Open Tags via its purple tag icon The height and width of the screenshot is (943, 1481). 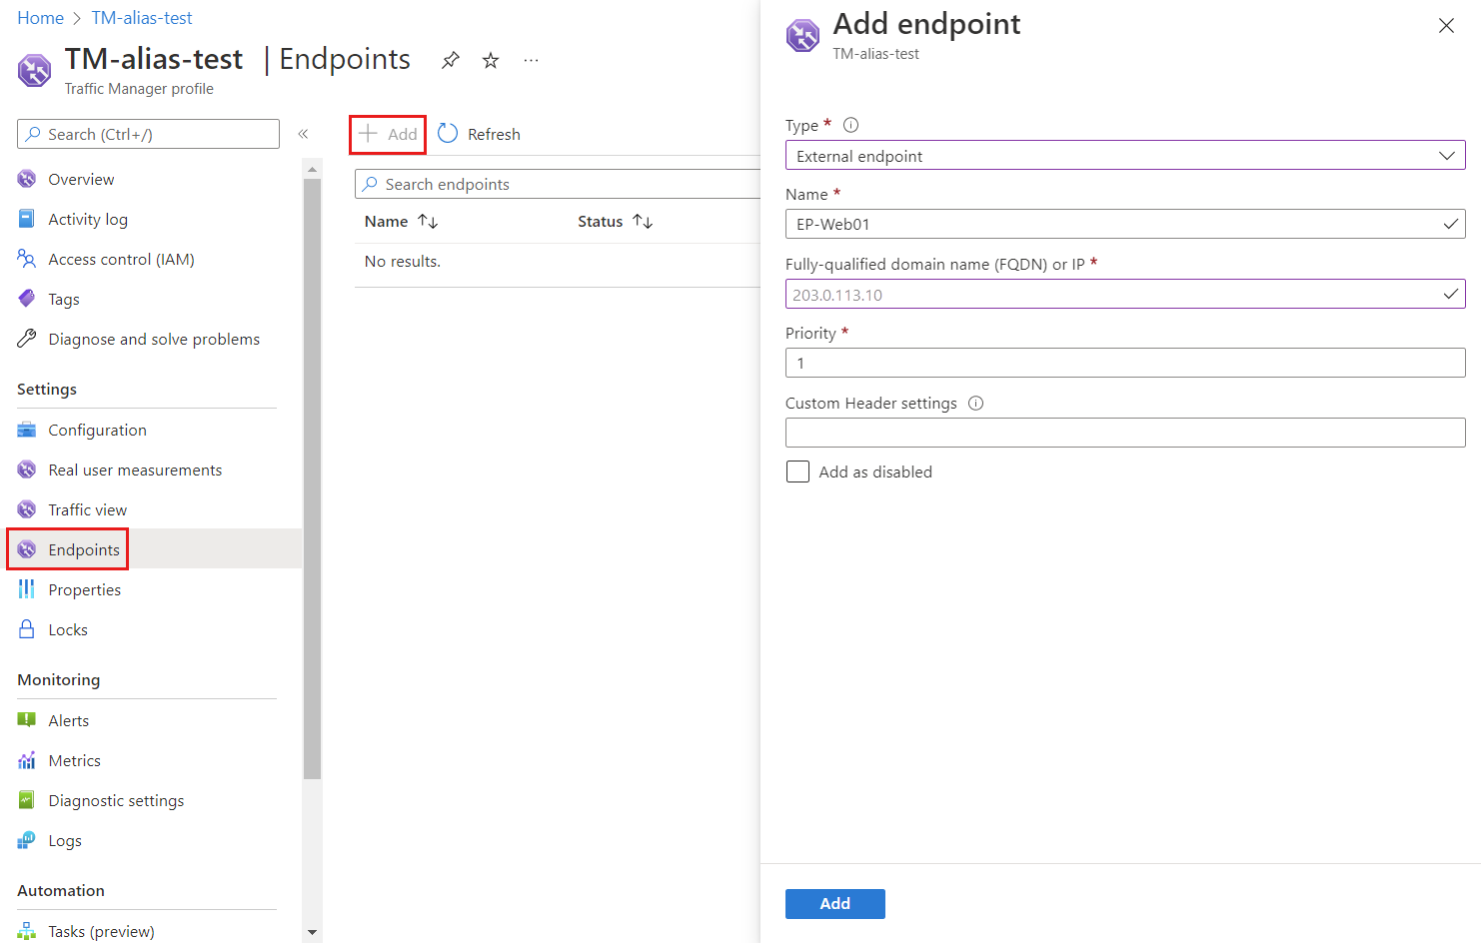[27, 299]
